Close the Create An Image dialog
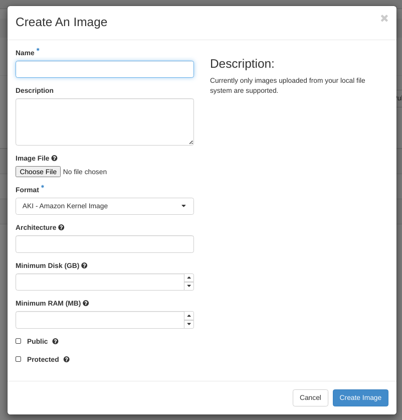Viewport: 402px width, 420px height. [x=384, y=19]
